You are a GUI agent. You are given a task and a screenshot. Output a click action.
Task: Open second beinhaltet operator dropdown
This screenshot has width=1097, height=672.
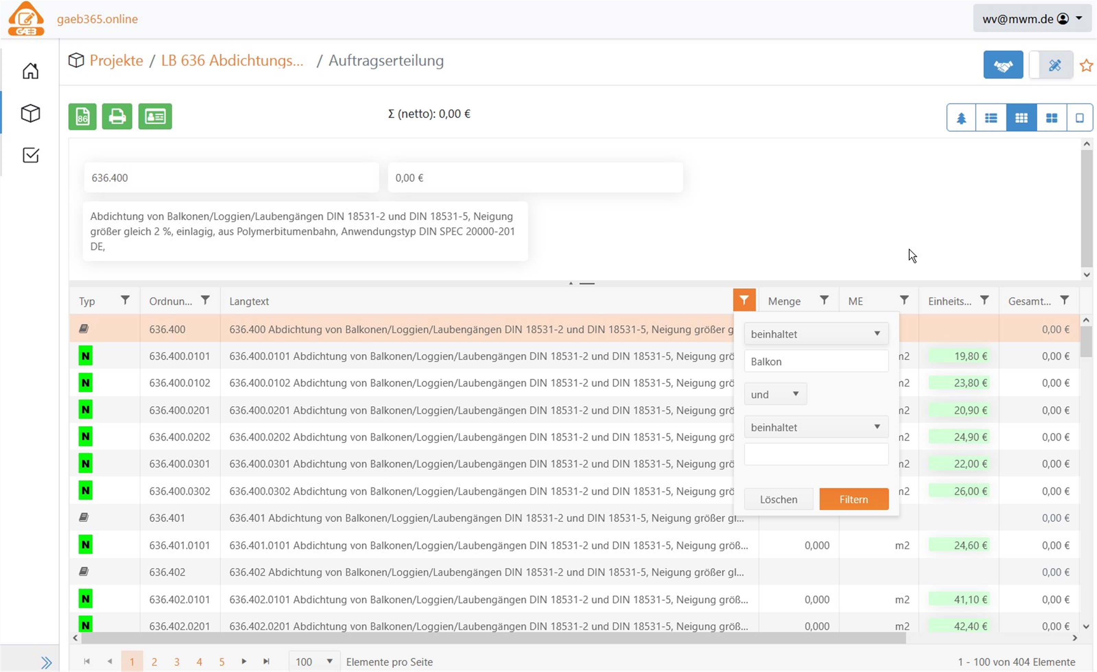[x=816, y=427]
